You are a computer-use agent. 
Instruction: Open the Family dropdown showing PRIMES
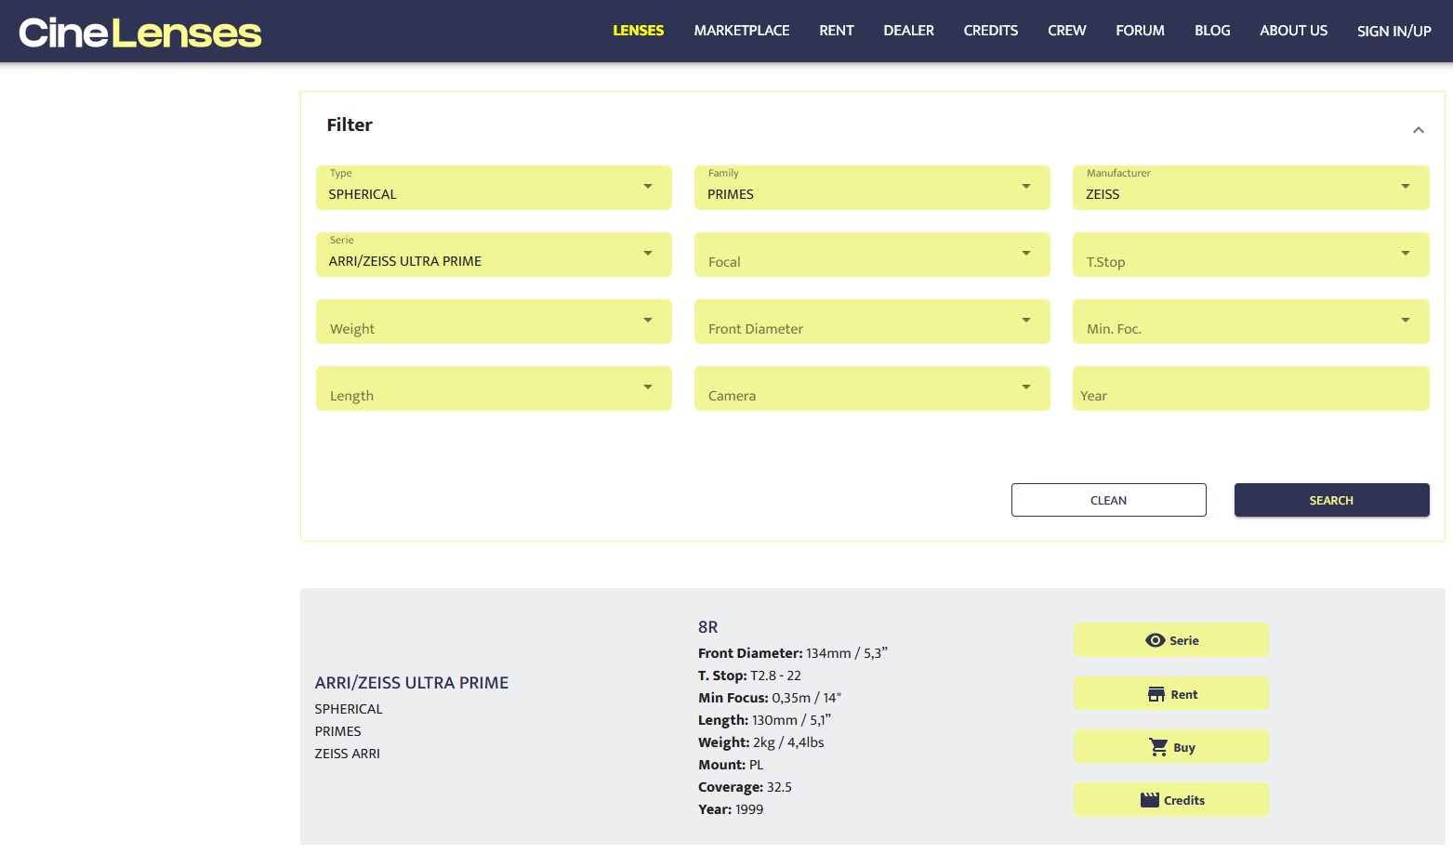click(x=872, y=188)
